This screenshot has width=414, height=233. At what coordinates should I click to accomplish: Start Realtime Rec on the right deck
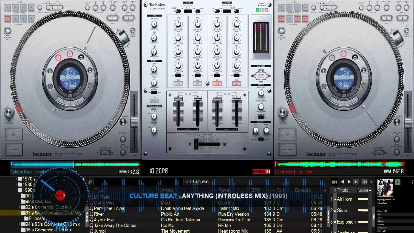[281, 31]
